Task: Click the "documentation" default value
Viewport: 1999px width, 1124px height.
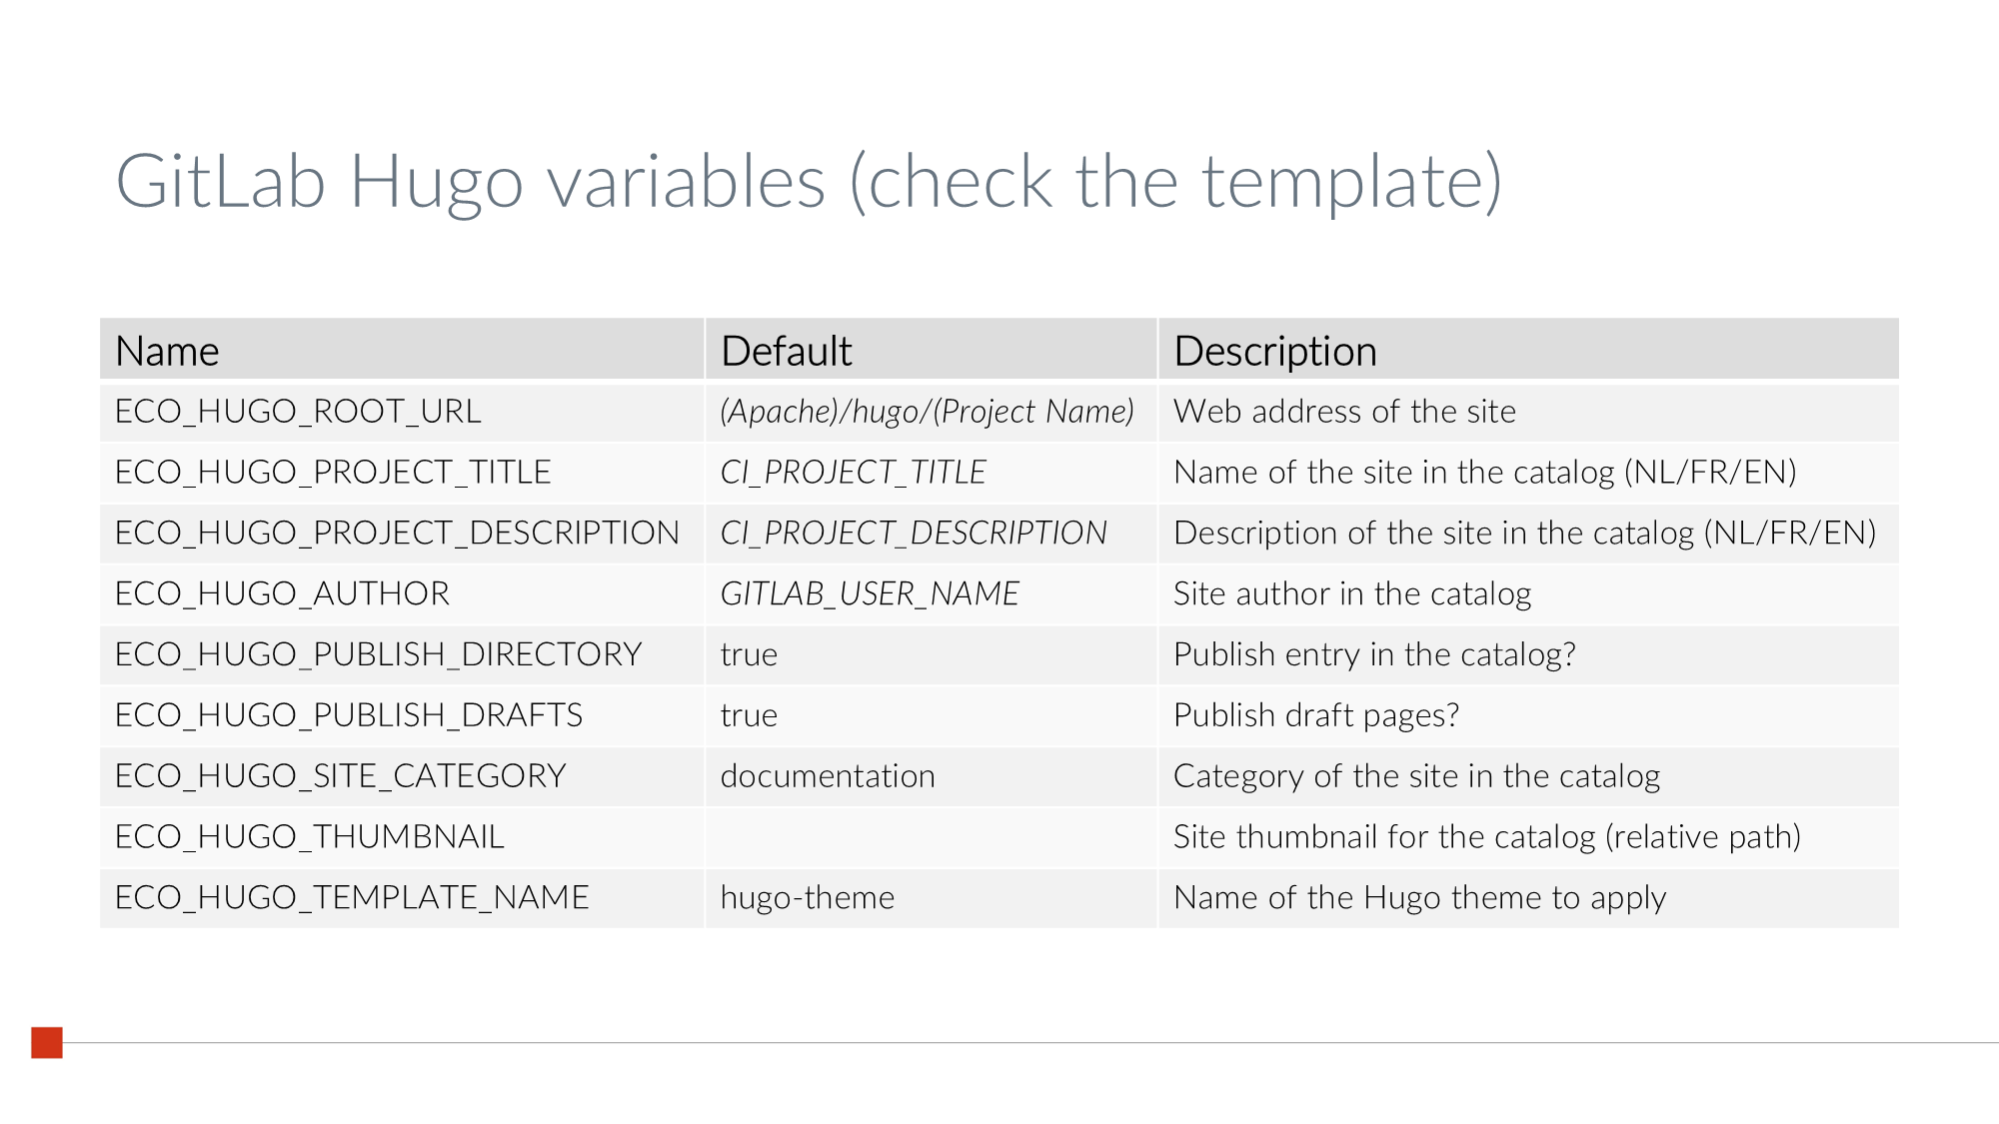Action: (828, 776)
